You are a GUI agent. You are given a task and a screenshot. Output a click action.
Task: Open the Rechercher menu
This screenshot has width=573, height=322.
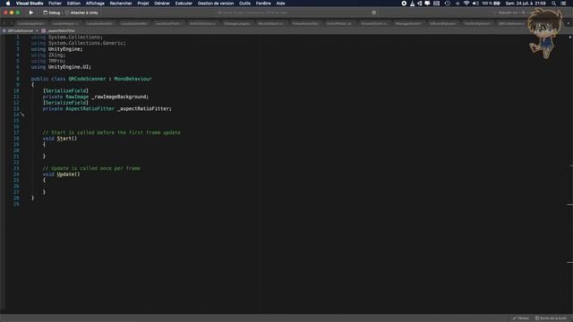point(121,4)
